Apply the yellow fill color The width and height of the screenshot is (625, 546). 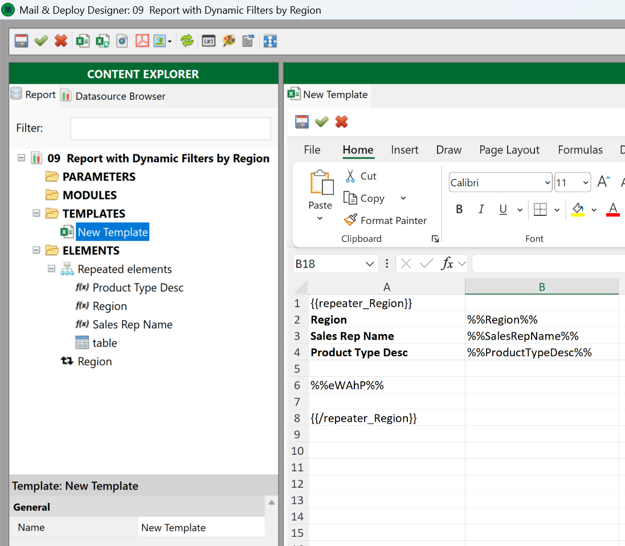point(578,210)
